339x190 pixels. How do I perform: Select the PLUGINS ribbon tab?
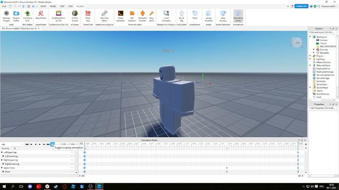click(80, 6)
